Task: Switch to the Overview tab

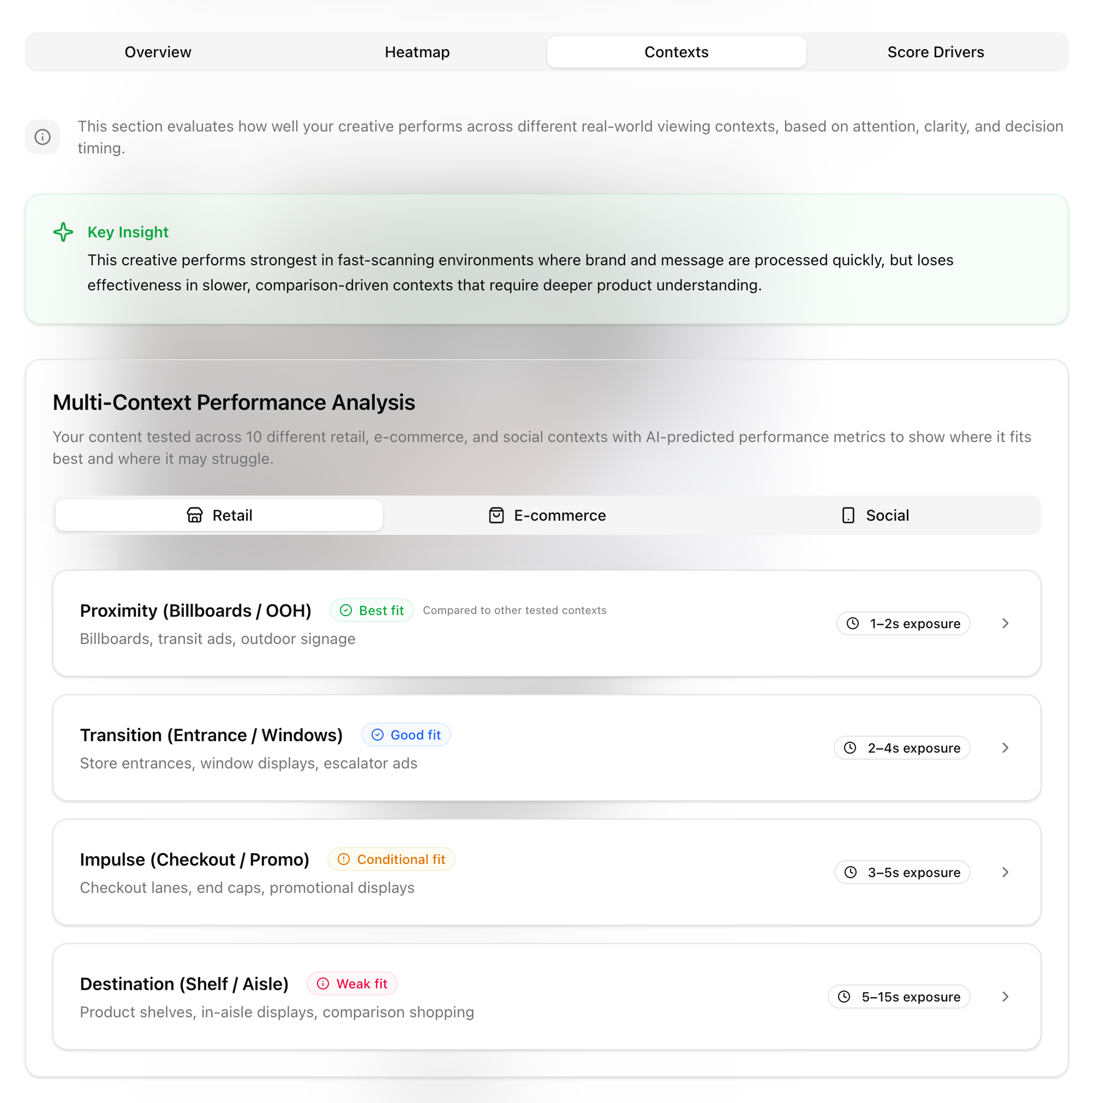Action: pyautogui.click(x=158, y=52)
